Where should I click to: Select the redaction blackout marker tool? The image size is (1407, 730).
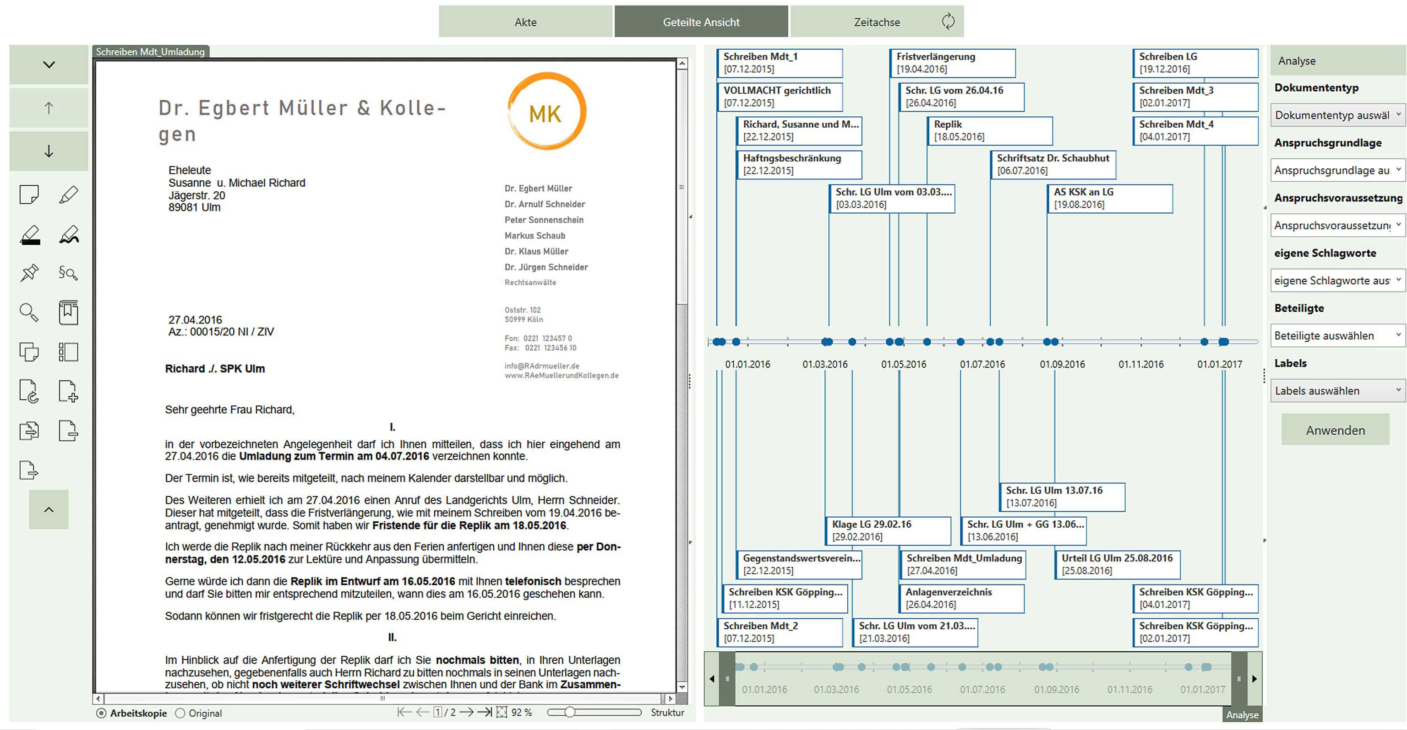29,235
